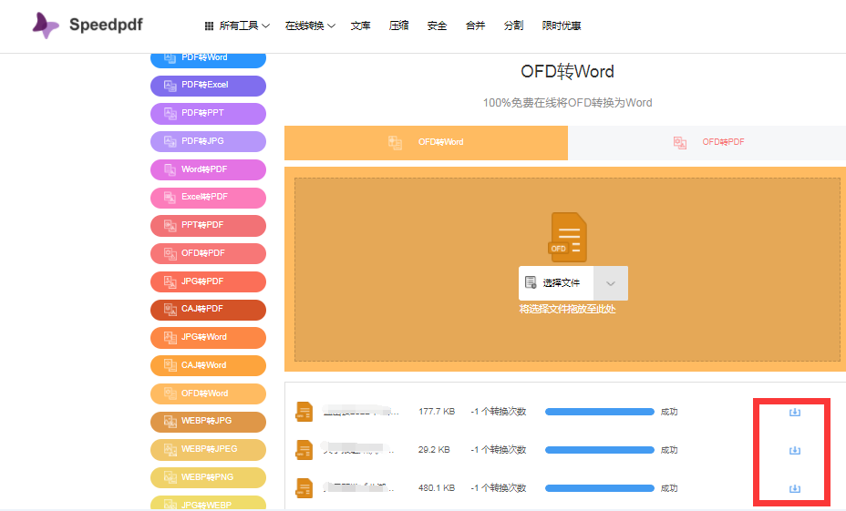Image resolution: width=846 pixels, height=511 pixels.
Task: Click the 177.7 KB size text
Action: click(x=437, y=412)
